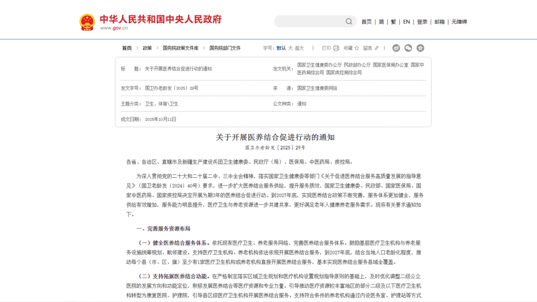Screen dimensions: 537x302
Task: Click the 登录 login link
Action: click(422, 22)
